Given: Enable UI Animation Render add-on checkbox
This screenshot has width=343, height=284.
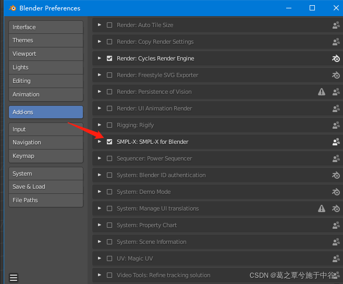Looking at the screenshot, I should coord(109,108).
